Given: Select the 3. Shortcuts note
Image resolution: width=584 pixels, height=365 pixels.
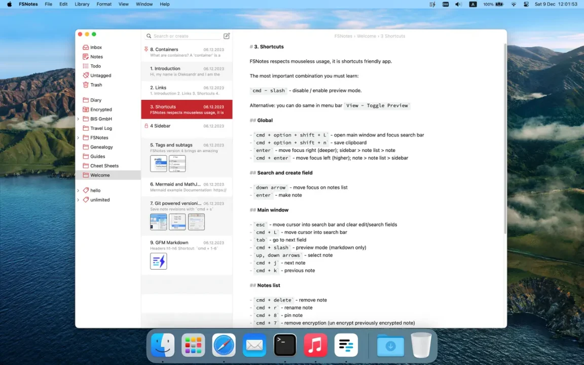Looking at the screenshot, I should click(187, 109).
